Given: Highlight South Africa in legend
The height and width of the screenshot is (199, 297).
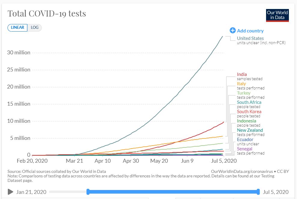Looking at the screenshot, I should pos(249,102).
